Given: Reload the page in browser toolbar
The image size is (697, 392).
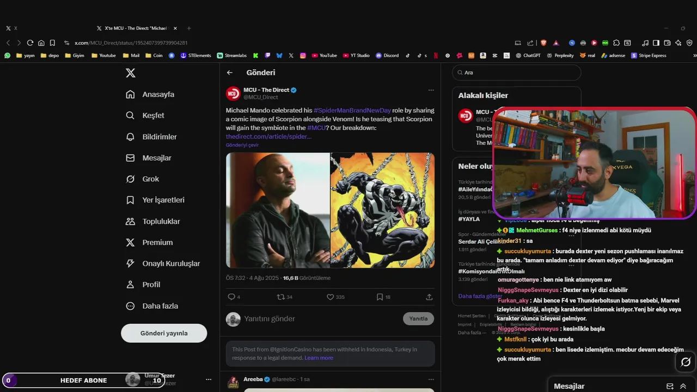Looking at the screenshot, I should (30, 42).
